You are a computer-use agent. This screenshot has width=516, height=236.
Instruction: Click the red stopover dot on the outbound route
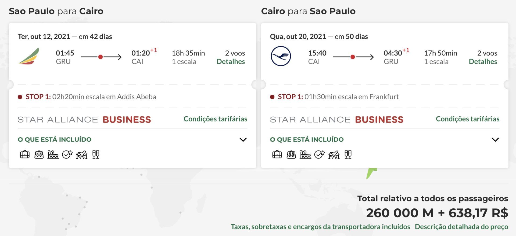pyautogui.click(x=100, y=57)
